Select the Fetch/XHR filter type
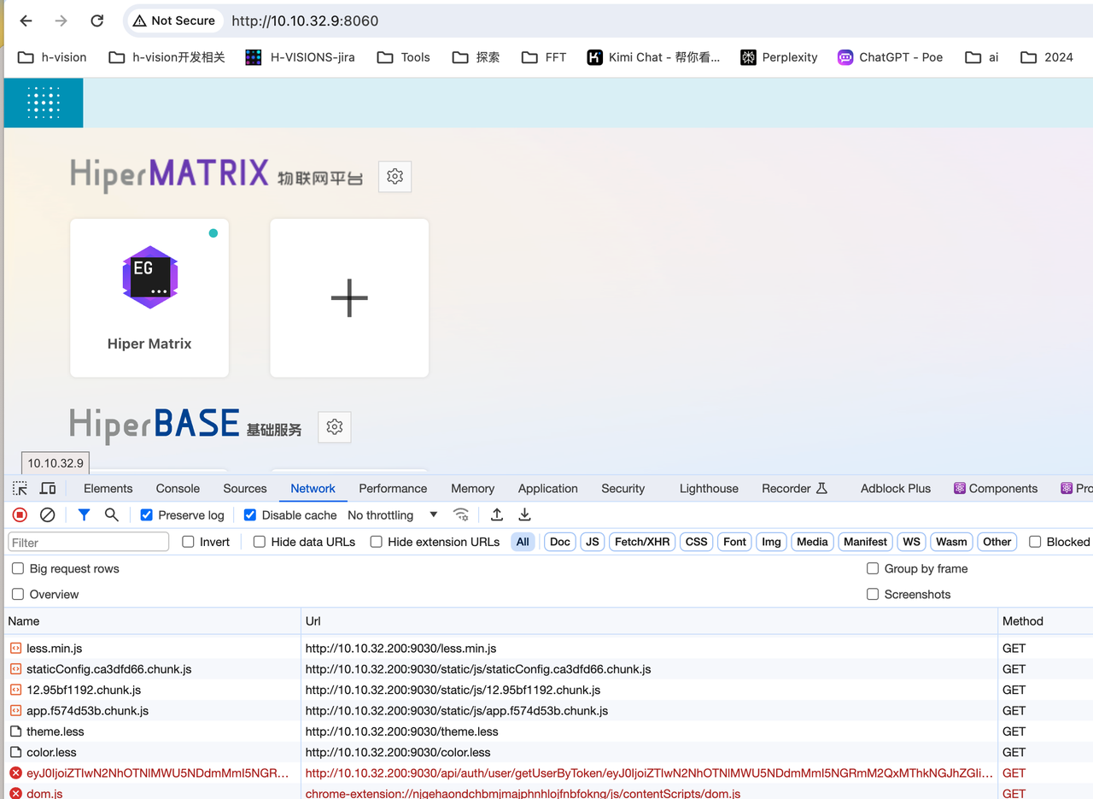This screenshot has width=1093, height=799. point(641,542)
